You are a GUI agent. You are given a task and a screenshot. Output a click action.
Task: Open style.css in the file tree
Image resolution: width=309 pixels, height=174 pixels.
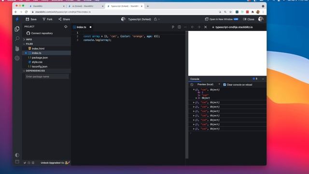pyautogui.click(x=37, y=62)
